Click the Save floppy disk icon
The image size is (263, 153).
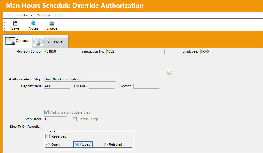pos(15,23)
